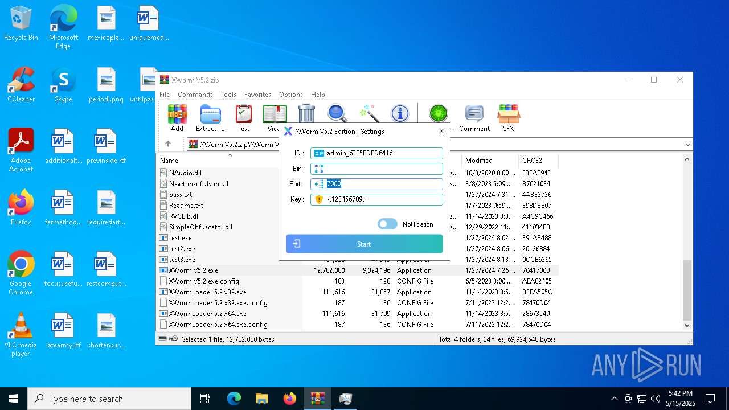Sort file list by Name column
Viewport: 729px width, 410px height.
[230, 161]
